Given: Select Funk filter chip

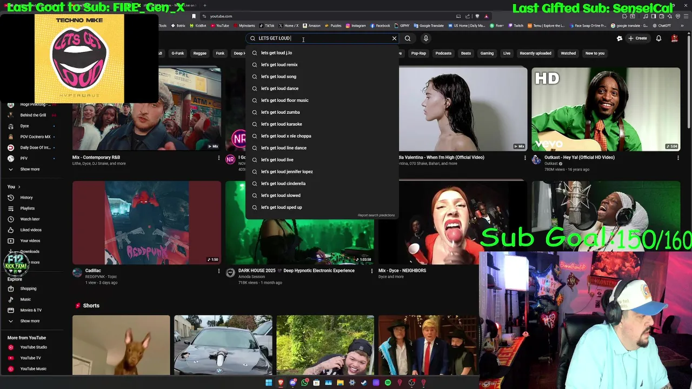Looking at the screenshot, I should (220, 53).
